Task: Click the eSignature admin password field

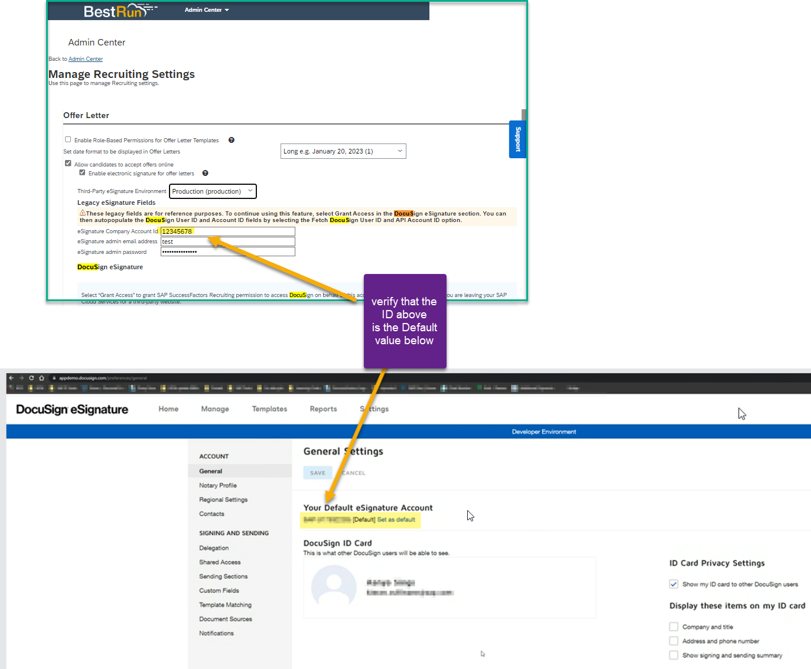Action: (x=227, y=252)
